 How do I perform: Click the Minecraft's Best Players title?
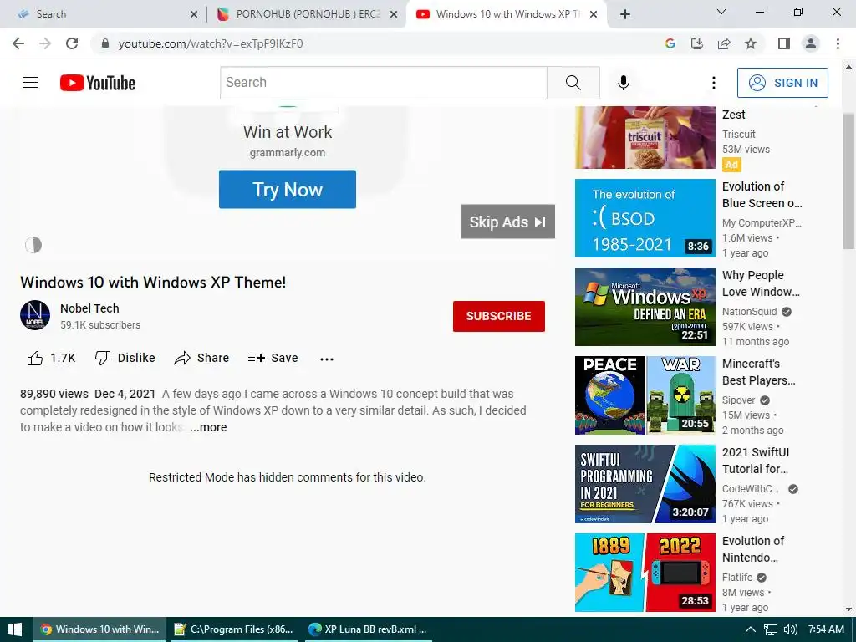[759, 372]
